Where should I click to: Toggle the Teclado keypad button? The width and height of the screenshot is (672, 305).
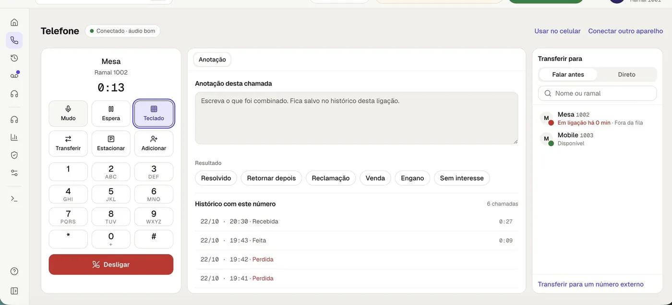154,113
